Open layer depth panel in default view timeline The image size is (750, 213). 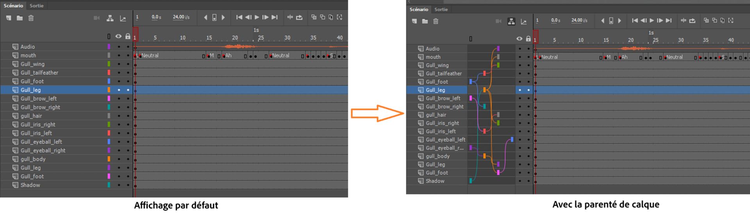123,18
